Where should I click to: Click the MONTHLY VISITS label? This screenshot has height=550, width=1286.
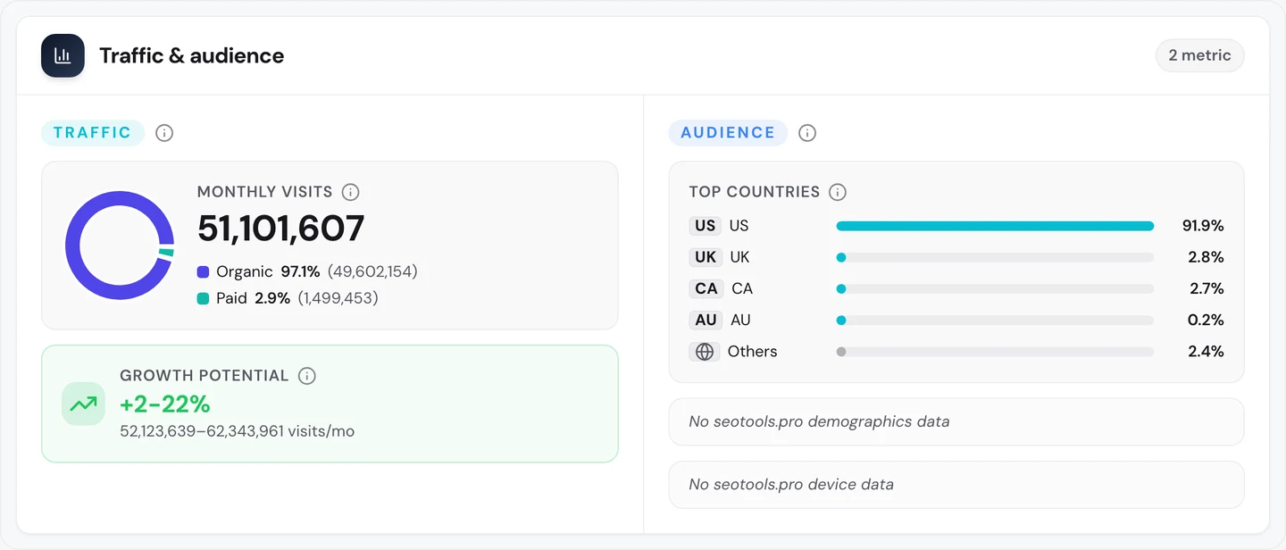click(265, 192)
